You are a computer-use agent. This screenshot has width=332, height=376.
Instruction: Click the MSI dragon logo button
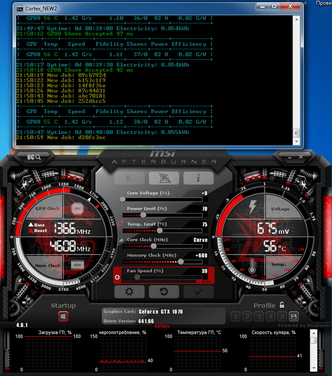point(164,178)
